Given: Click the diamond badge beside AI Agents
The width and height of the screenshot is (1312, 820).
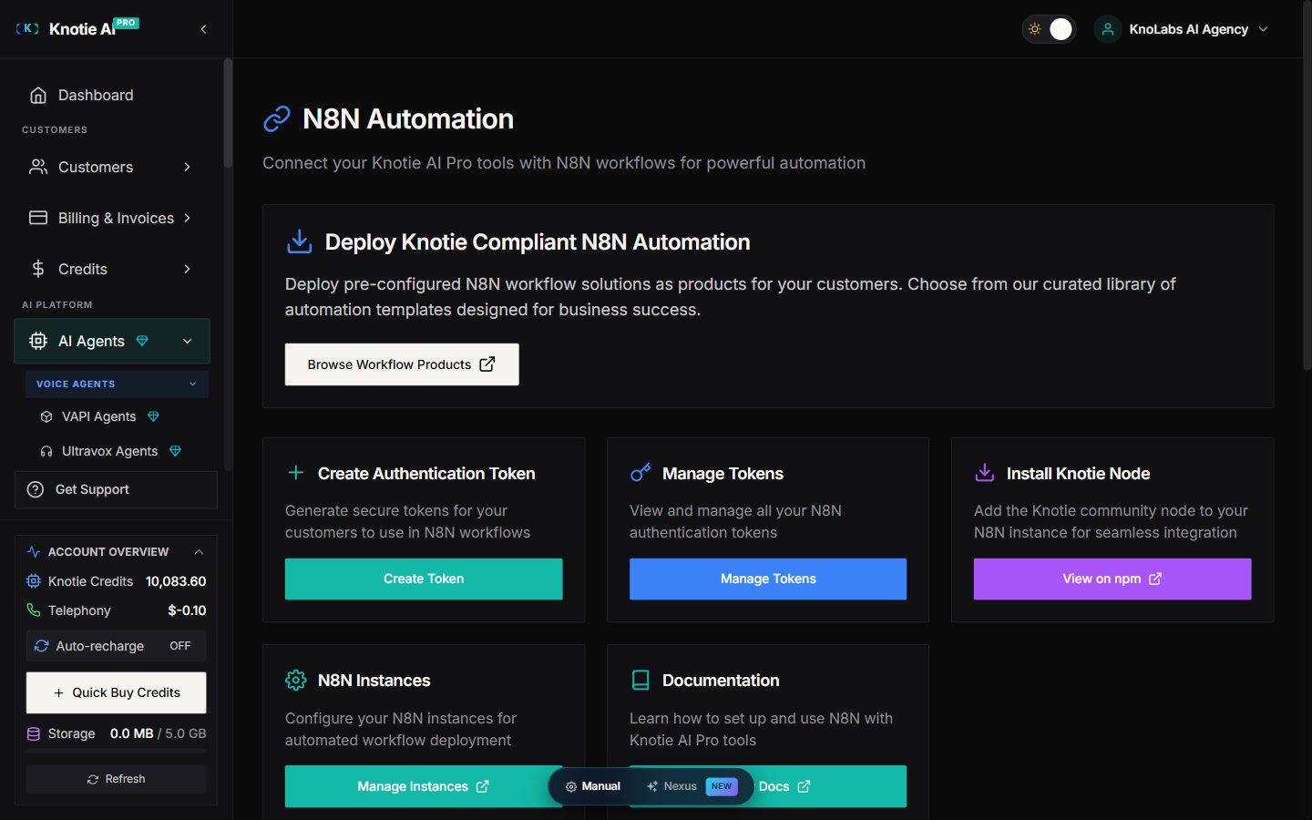Looking at the screenshot, I should [142, 341].
